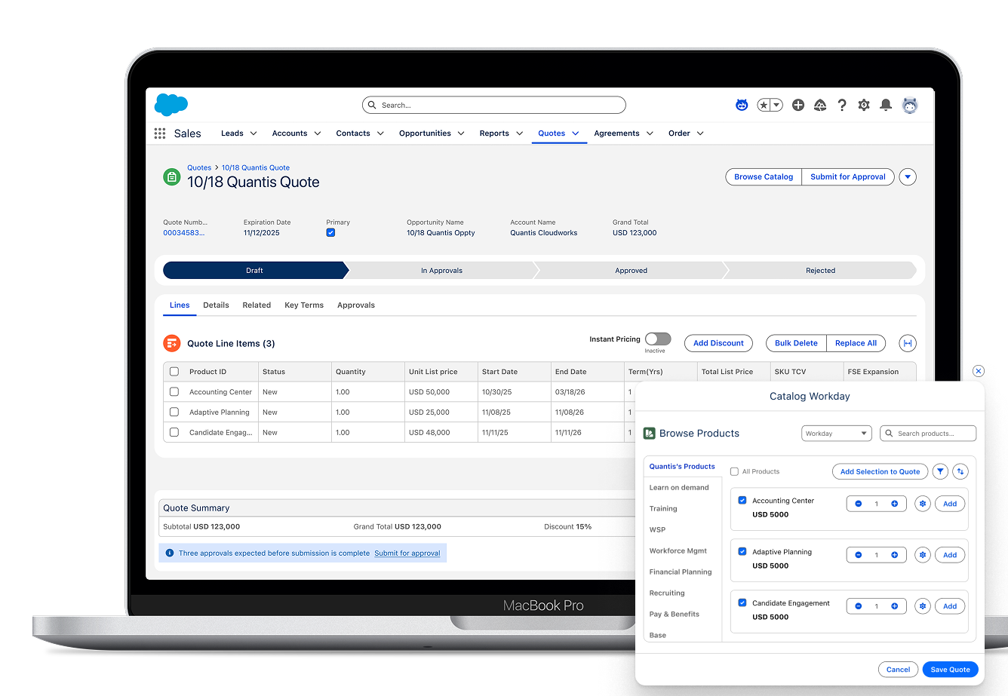Click Add Selection to Quote button

point(880,472)
